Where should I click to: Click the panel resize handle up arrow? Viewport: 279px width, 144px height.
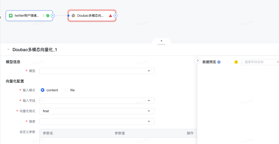(x=161, y=41)
